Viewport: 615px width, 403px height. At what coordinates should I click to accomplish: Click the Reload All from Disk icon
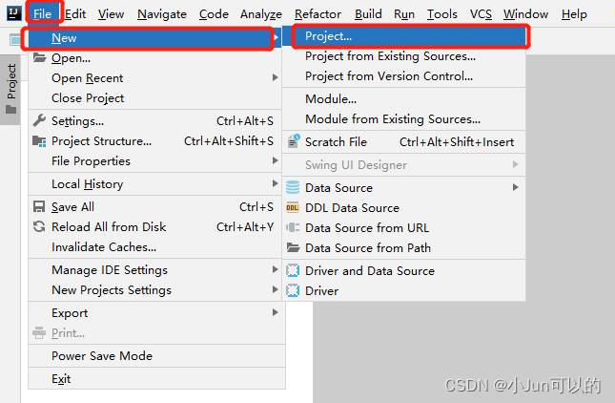[x=39, y=226]
